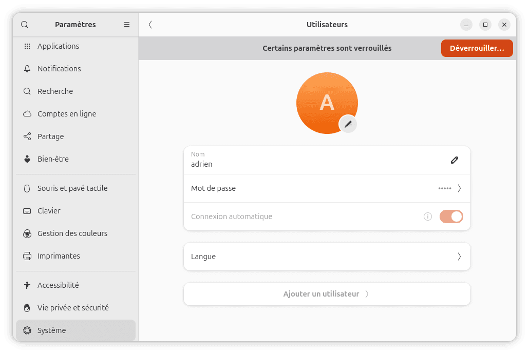
Task: Select Comptes en ligne in sidebar
Action: click(x=75, y=114)
